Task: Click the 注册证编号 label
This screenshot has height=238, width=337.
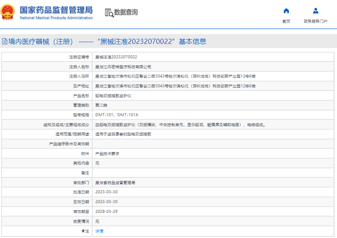Action: pos(79,57)
